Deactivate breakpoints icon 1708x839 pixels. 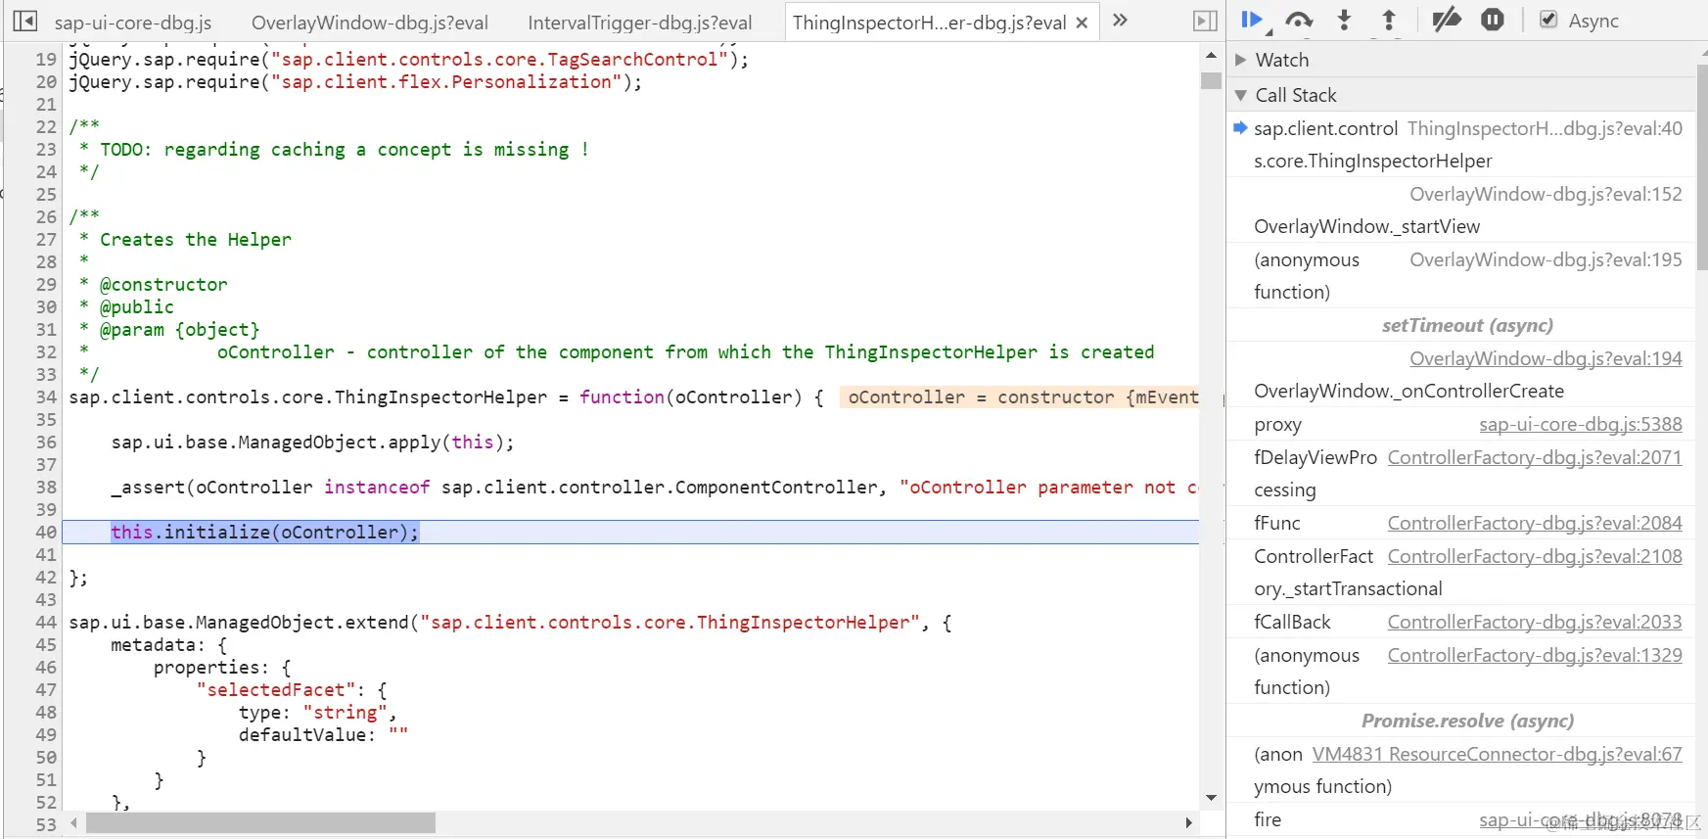point(1446,20)
